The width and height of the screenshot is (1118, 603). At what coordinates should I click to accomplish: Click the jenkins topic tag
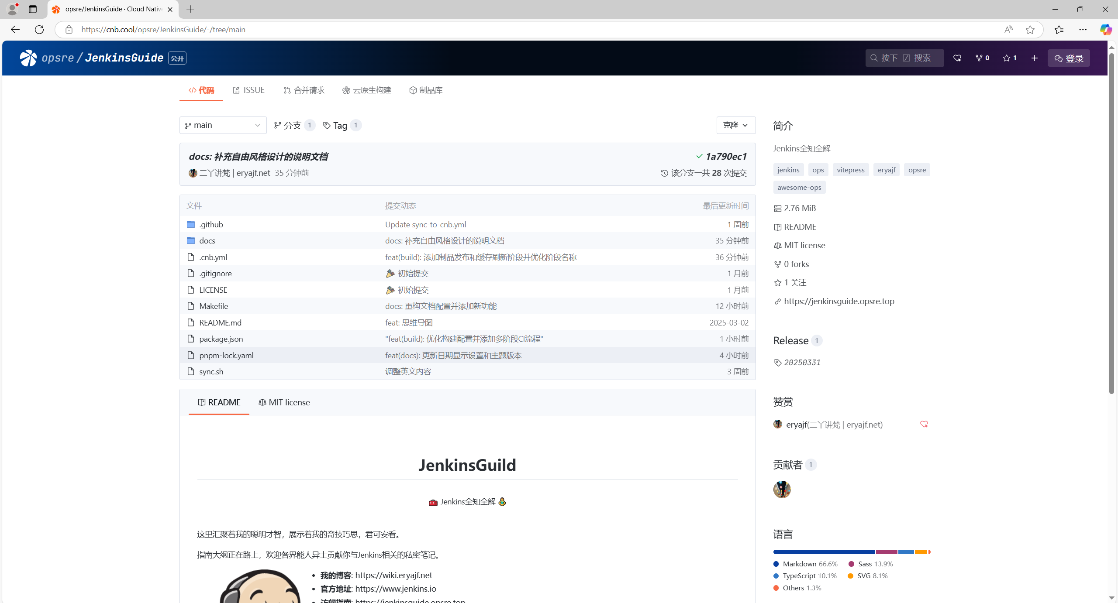tap(788, 170)
